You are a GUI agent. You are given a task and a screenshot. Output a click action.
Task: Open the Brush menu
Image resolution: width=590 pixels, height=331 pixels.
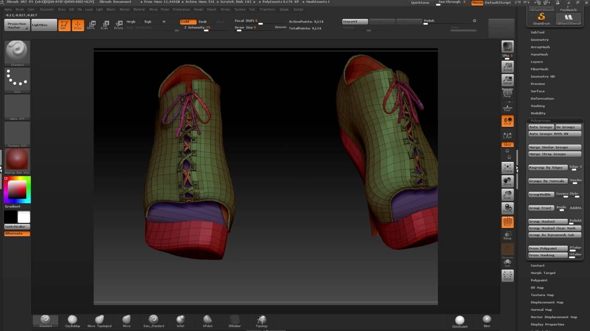point(20,9)
